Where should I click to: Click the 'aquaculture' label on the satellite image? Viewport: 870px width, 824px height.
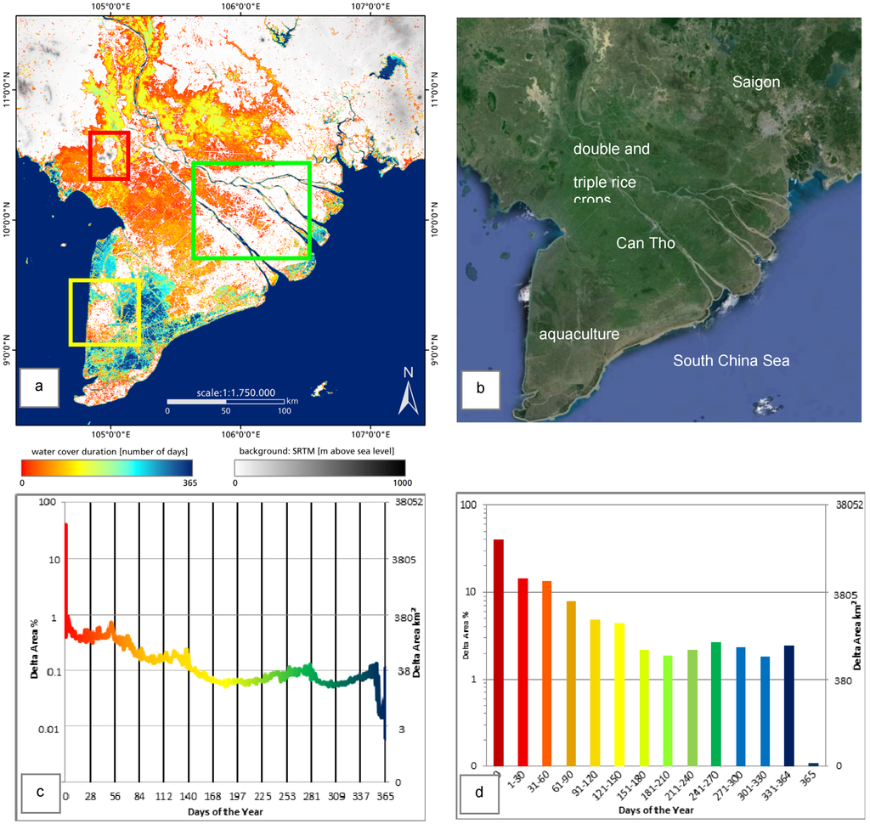(x=579, y=334)
